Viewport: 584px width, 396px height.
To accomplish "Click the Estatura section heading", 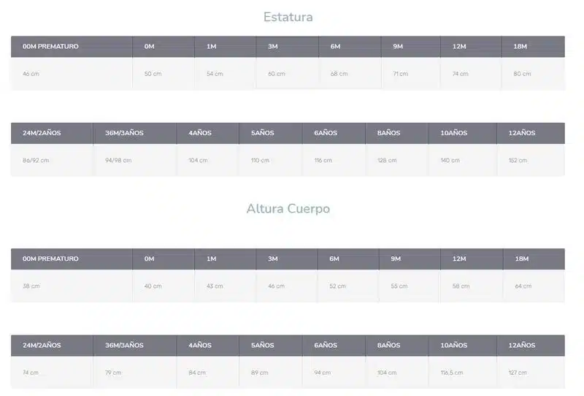I will 288,17.
